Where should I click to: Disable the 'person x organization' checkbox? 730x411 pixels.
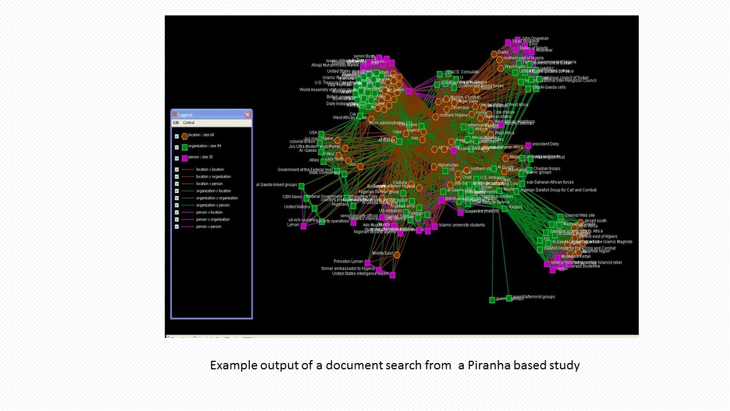[x=177, y=220]
